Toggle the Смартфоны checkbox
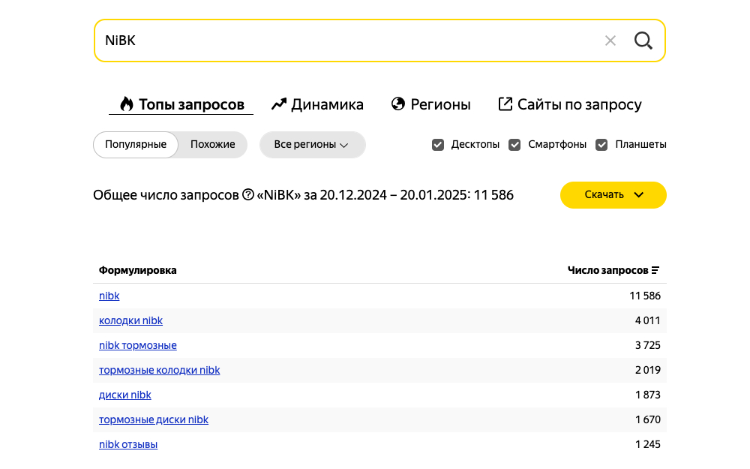The image size is (750, 469). (x=514, y=145)
